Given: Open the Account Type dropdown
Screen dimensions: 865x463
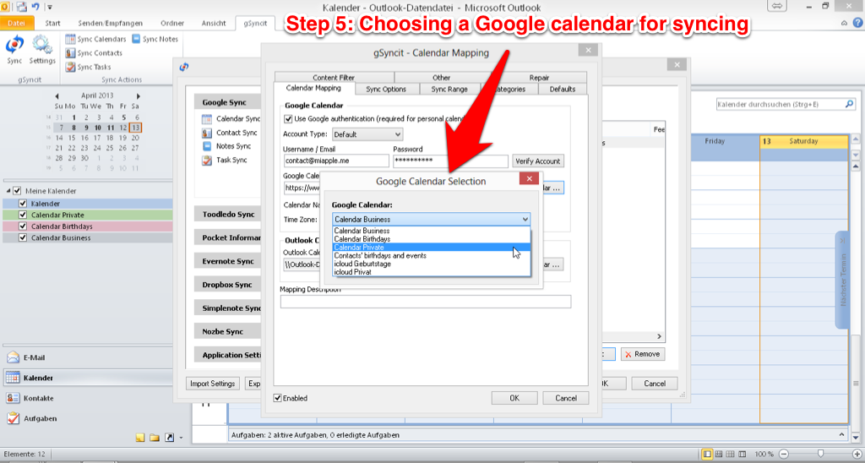Looking at the screenshot, I should click(x=367, y=134).
